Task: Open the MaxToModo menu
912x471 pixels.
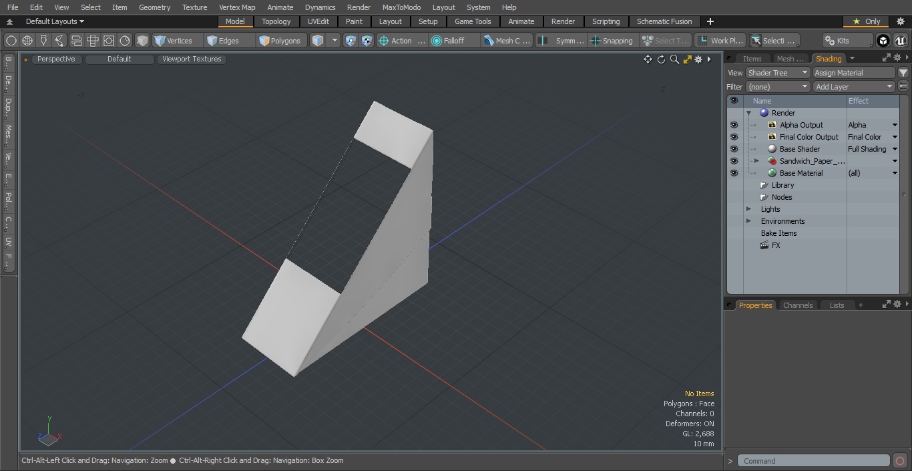Action: click(401, 7)
